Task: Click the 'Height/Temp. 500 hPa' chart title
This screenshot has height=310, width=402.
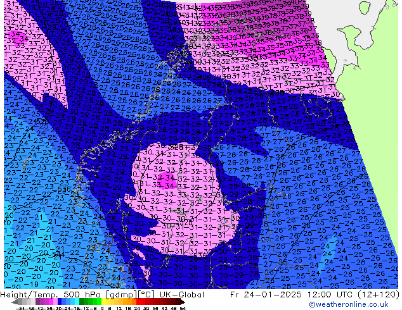Action: click(x=51, y=295)
